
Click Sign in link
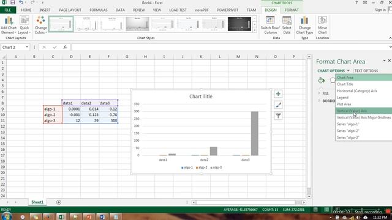click(x=380, y=10)
